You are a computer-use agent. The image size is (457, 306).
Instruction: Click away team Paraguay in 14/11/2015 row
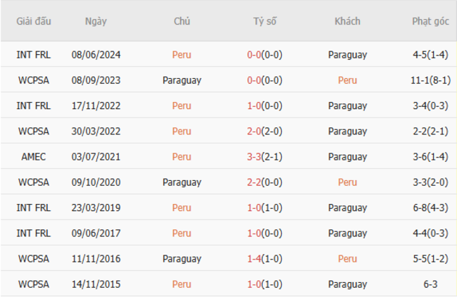pos(347,284)
